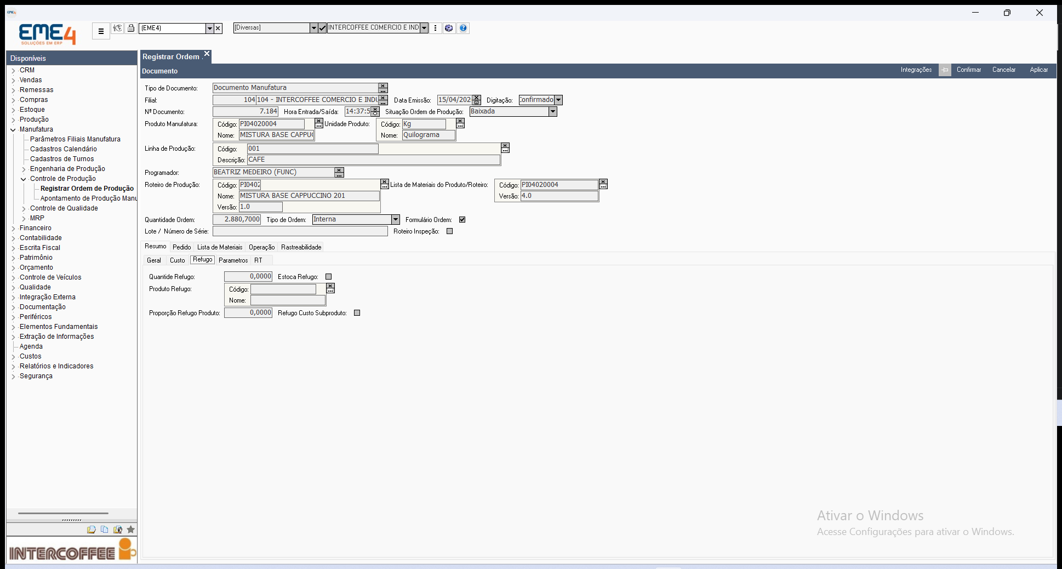Open the three-dot options in top toolbar
Screen dimensions: 1062x569
(x=436, y=28)
